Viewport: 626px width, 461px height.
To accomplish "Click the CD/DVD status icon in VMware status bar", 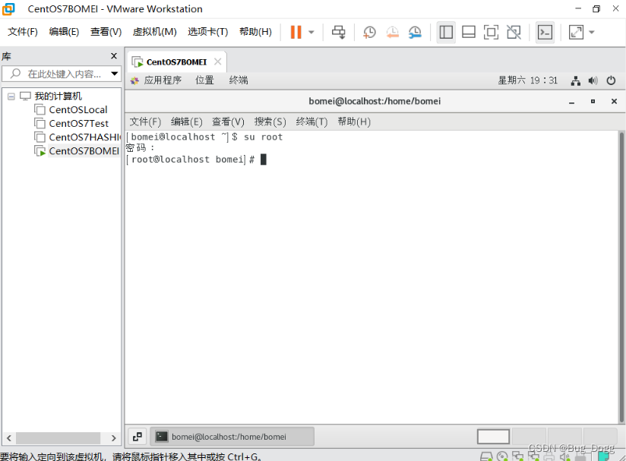I will tap(502, 456).
